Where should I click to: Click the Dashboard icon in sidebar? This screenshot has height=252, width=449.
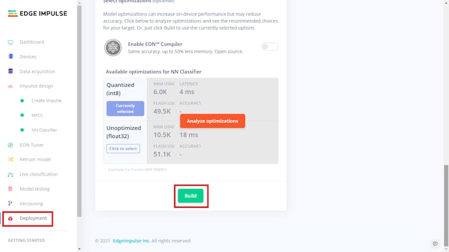[x=10, y=42]
